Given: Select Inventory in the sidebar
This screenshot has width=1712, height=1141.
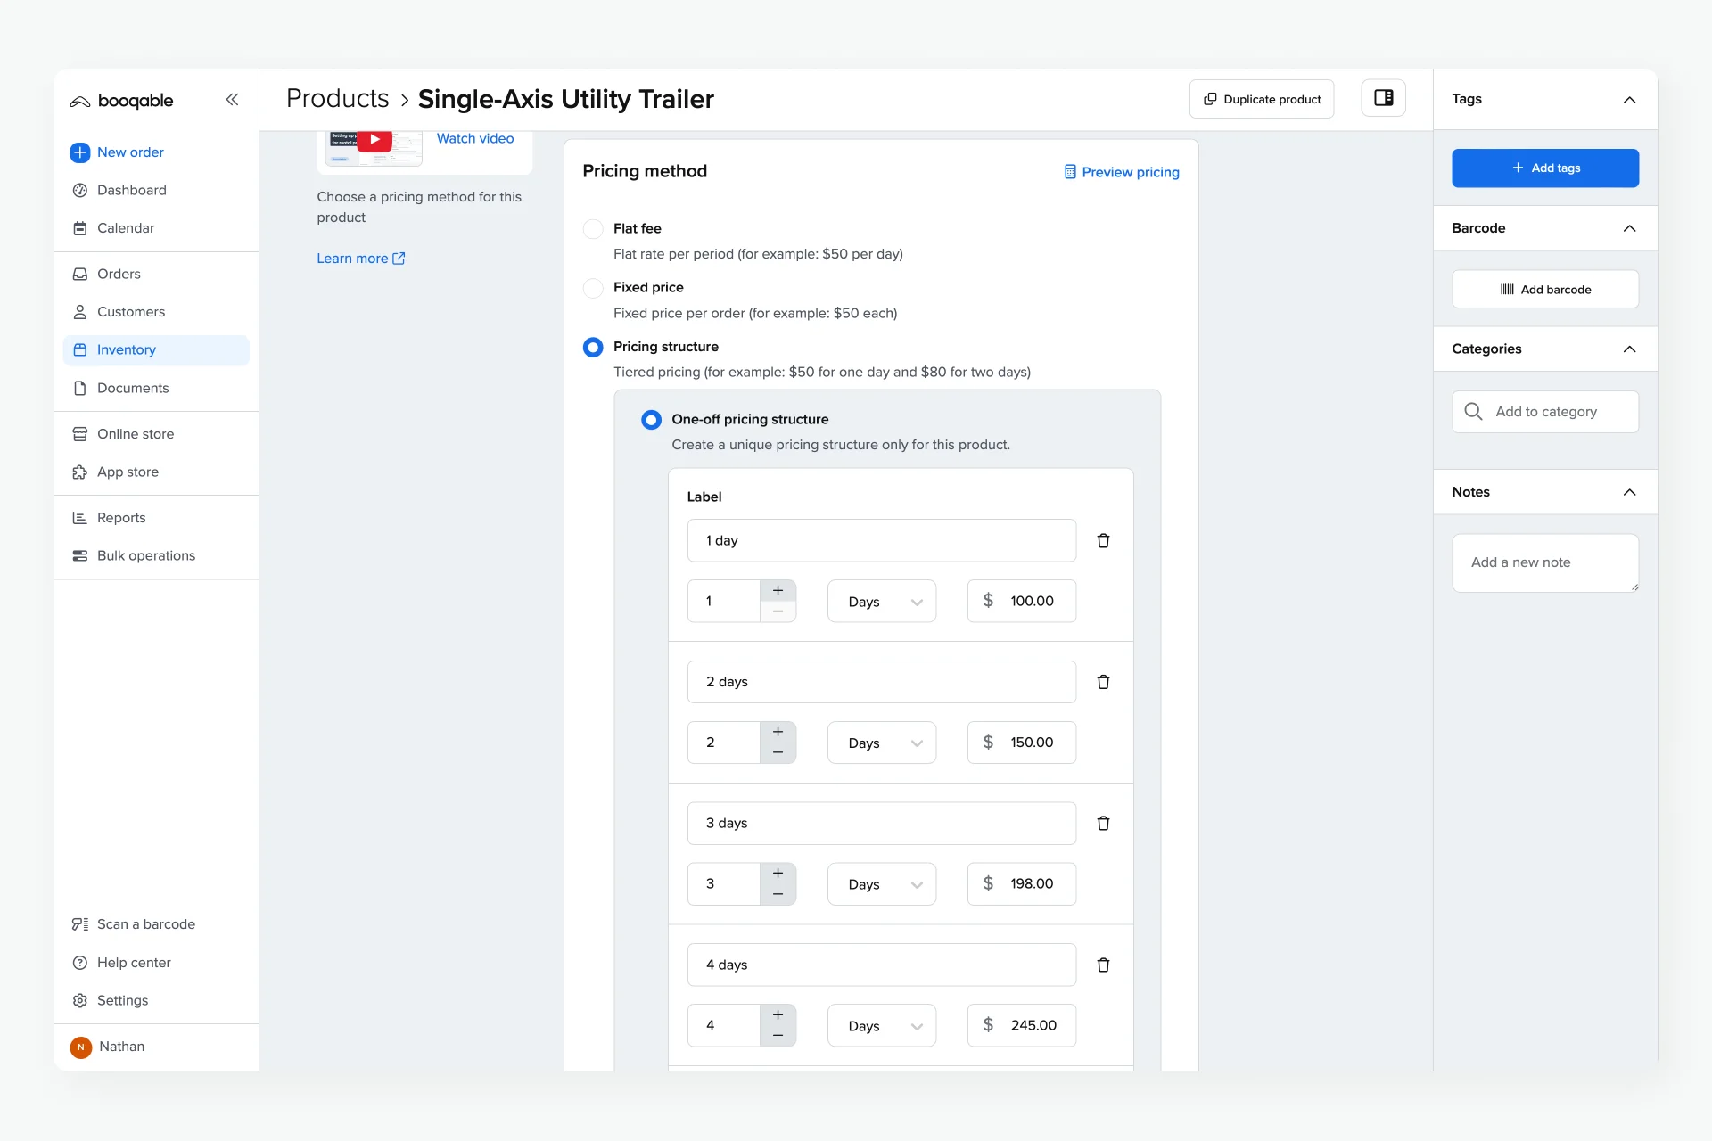Looking at the screenshot, I should (x=156, y=350).
